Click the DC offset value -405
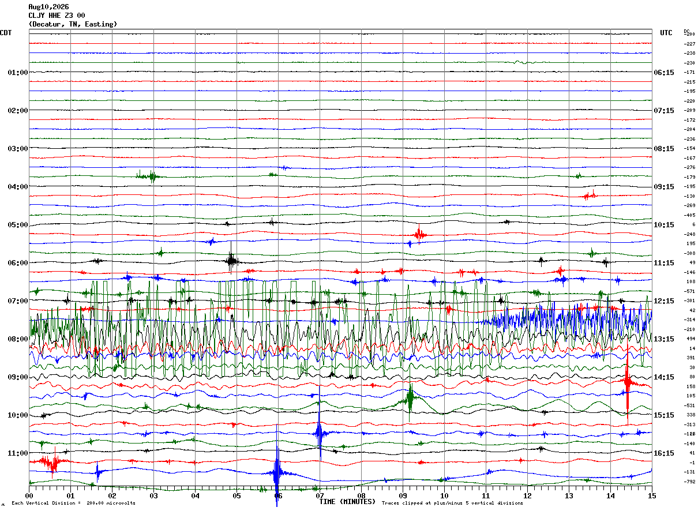The height and width of the screenshot is (511, 698). (689, 215)
